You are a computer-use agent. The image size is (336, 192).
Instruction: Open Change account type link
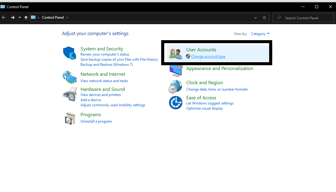click(208, 56)
